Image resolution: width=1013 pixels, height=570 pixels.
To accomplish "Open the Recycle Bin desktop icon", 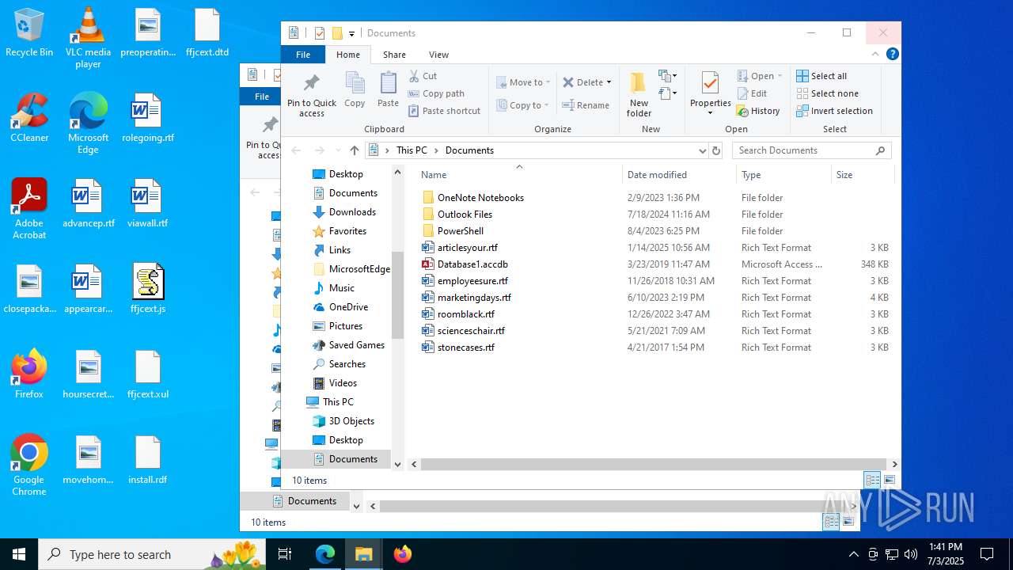I will click(x=29, y=33).
